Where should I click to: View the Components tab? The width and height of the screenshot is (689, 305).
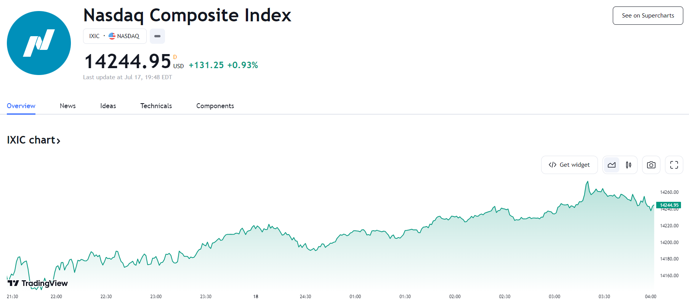(215, 106)
